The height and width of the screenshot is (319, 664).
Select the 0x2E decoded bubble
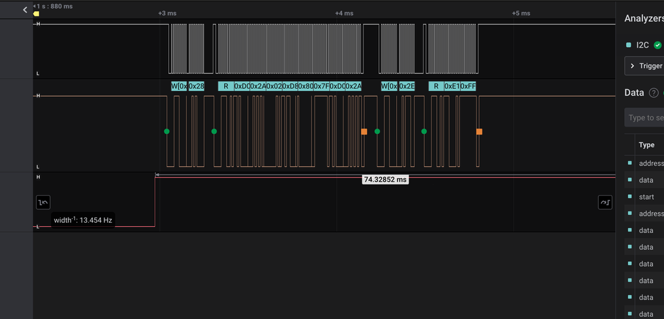(x=407, y=86)
